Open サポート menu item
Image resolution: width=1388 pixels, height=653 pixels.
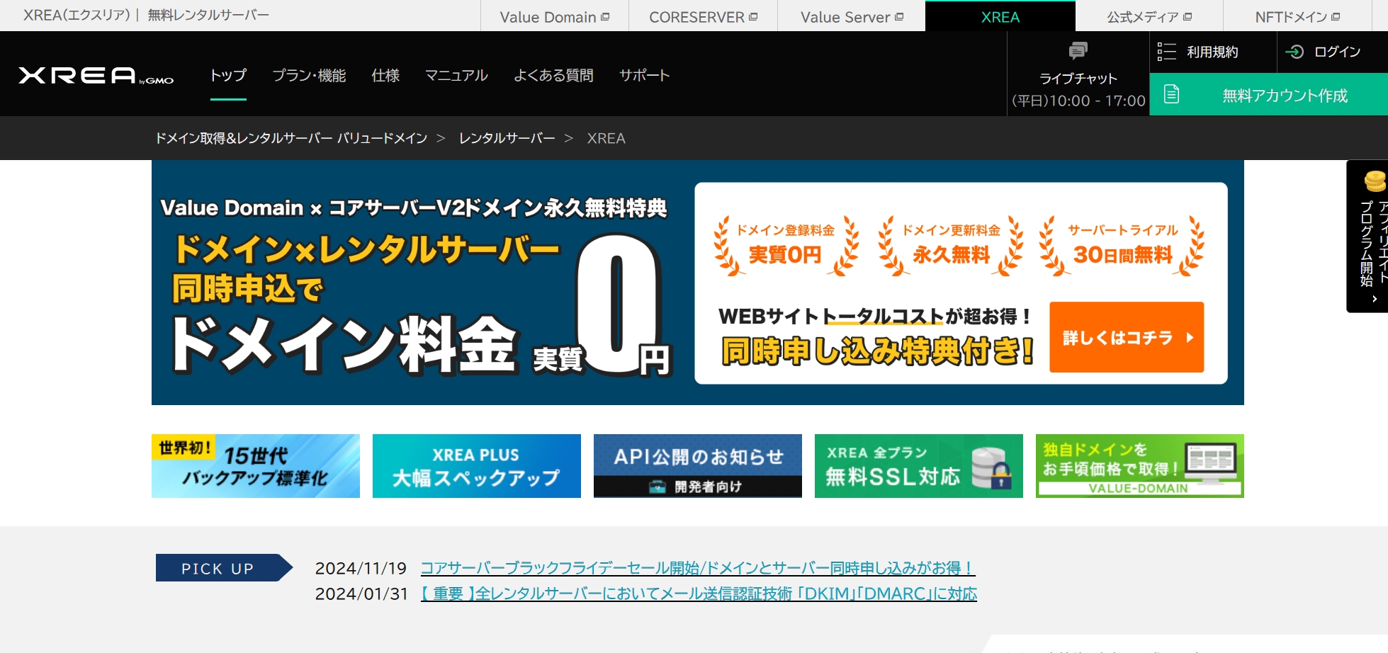coord(644,75)
